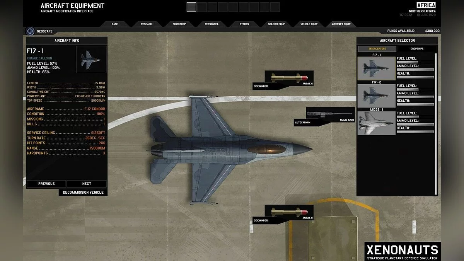
Task: Click the bottom Sidewinder missile weapon slot
Action: point(289,212)
